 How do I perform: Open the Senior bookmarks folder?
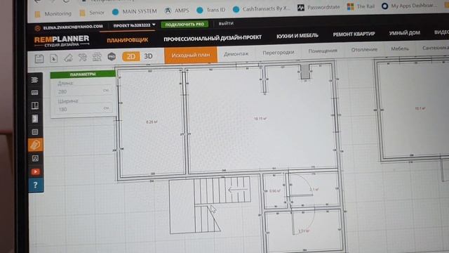point(92,13)
